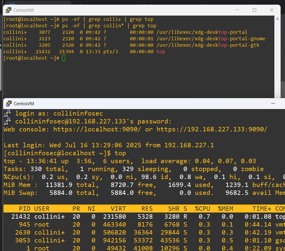Click the %CPU column header in top
Viewport: 285px width, 251px height.
coord(203,209)
